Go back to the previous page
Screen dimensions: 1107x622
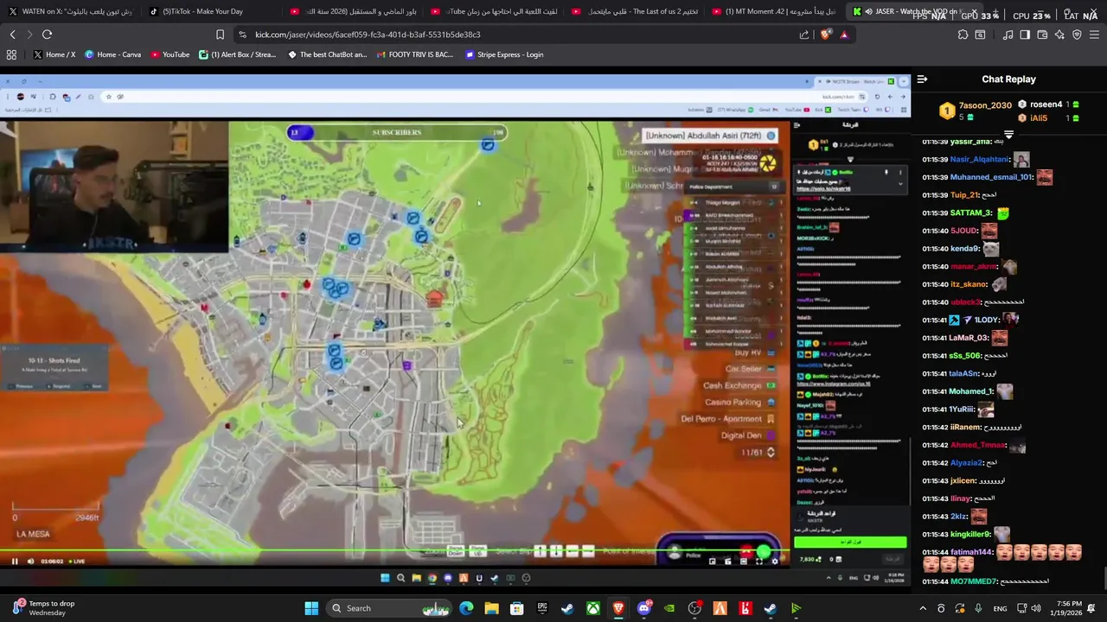coord(12,35)
